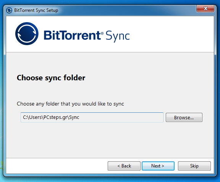The width and height of the screenshot is (220, 182).
Task: Click the large BitTorrent Sync logo
Action: tap(27, 34)
